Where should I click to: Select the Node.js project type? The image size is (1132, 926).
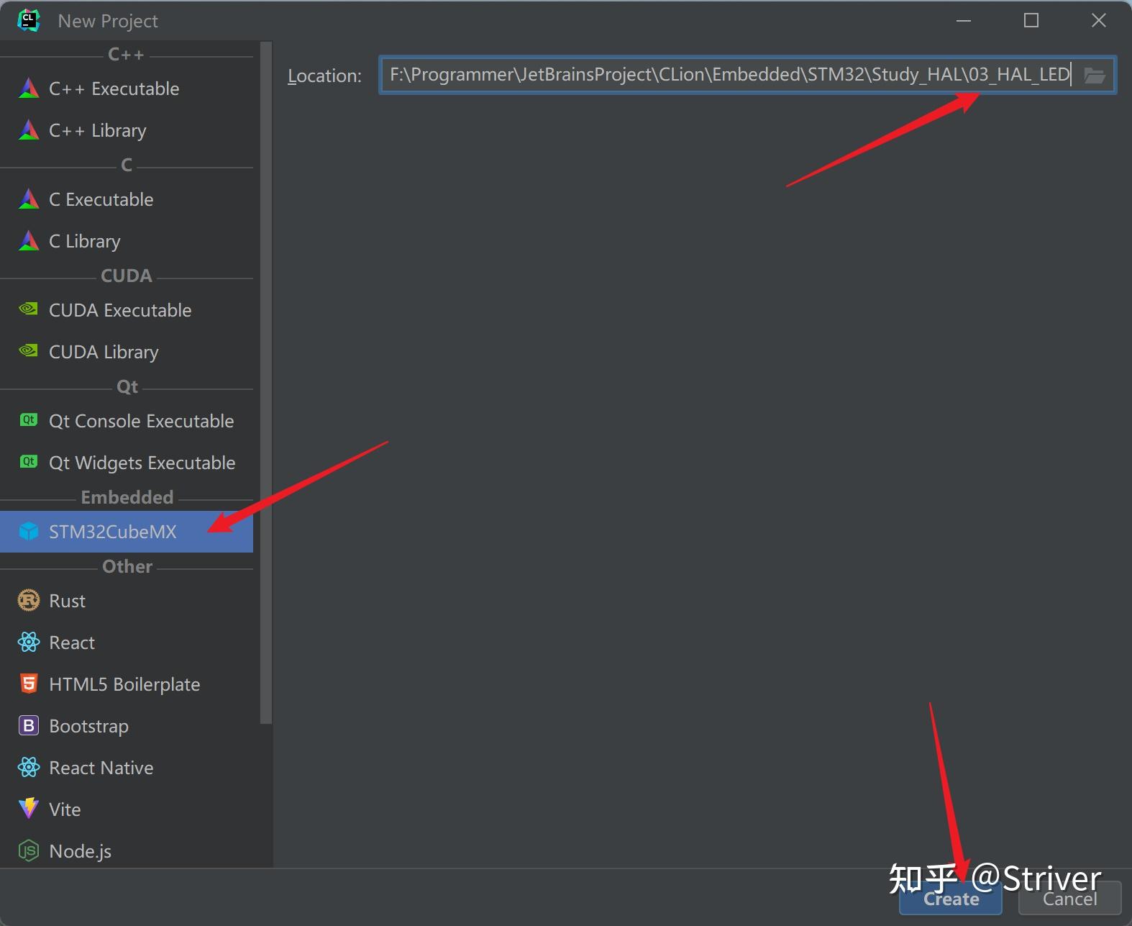127,851
